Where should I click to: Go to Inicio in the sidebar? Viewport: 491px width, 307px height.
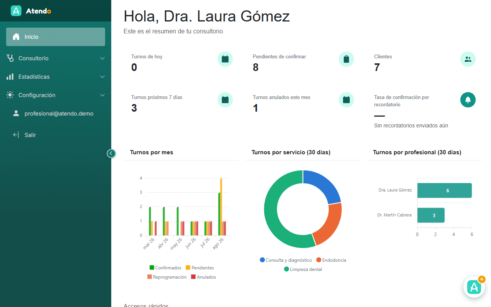pos(56,37)
